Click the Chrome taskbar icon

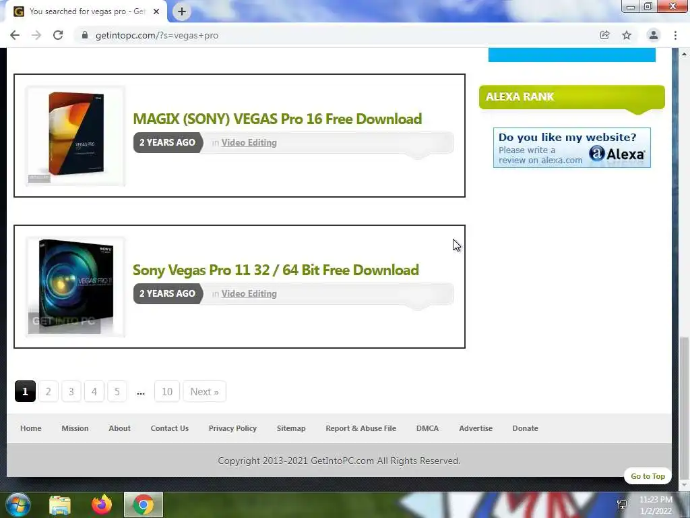[144, 505]
